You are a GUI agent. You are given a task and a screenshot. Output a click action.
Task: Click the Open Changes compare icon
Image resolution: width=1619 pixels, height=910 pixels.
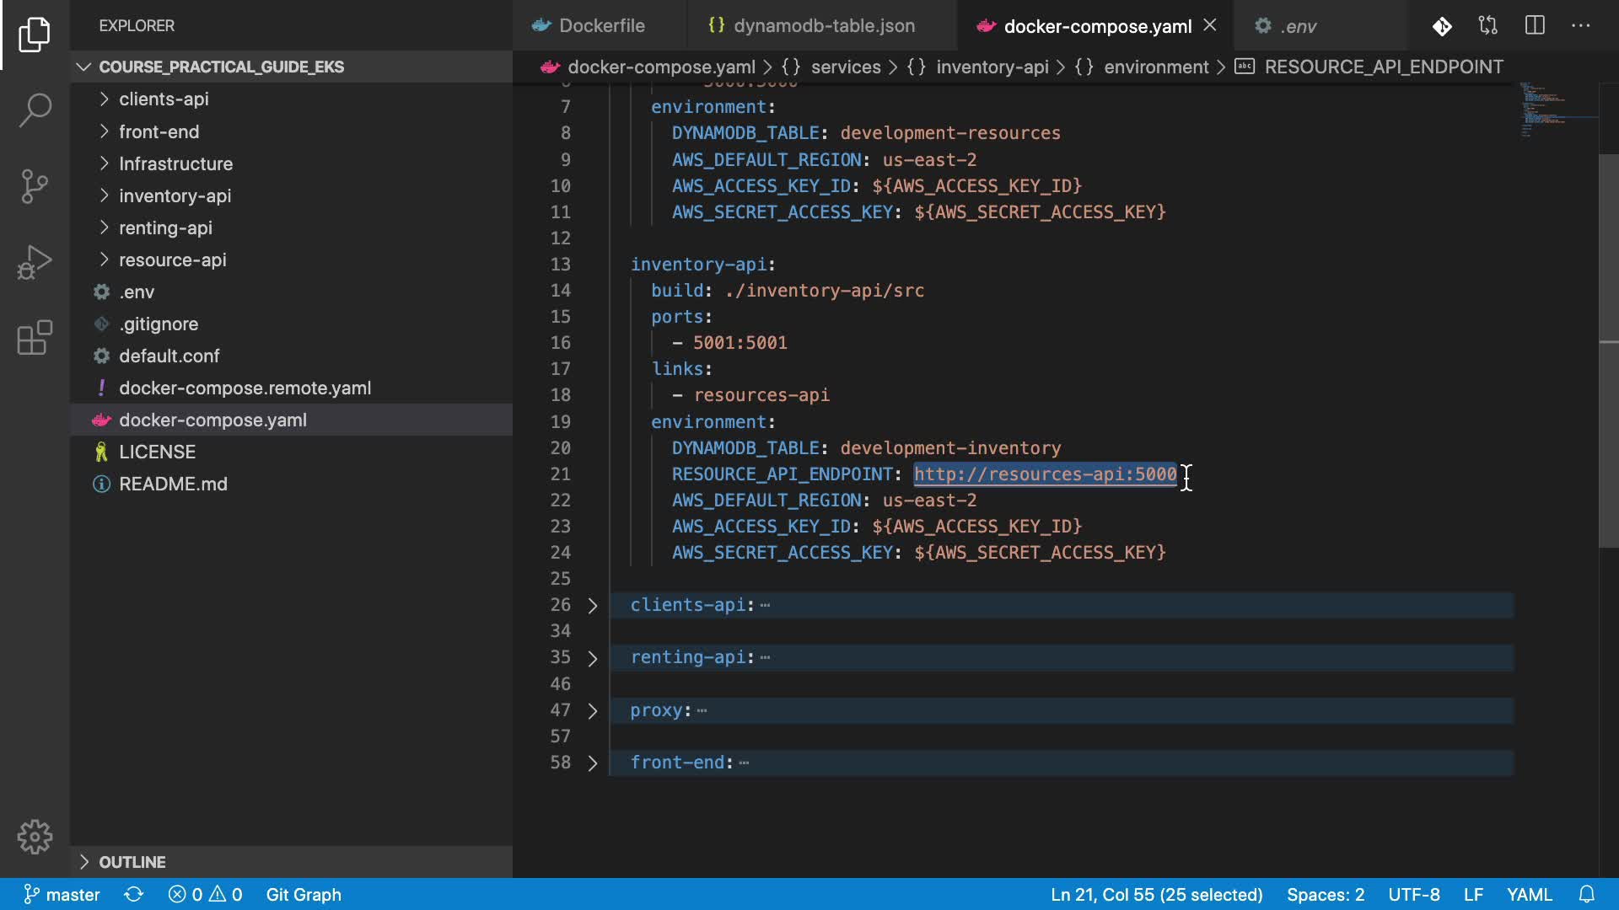click(1488, 25)
